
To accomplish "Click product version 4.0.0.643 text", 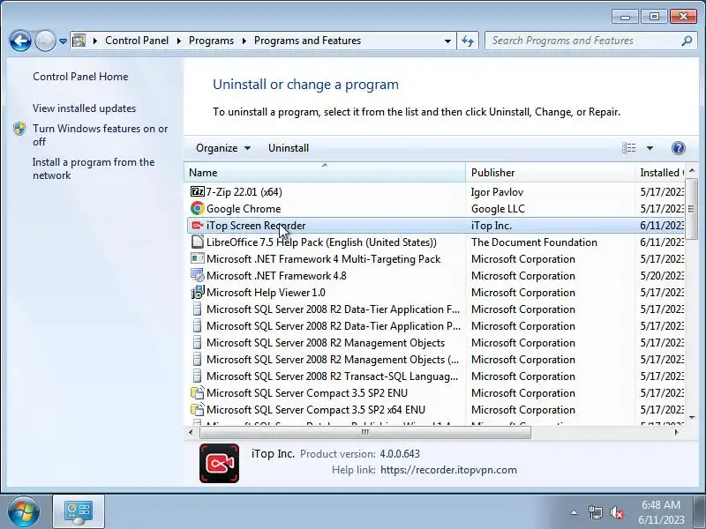I will click(400, 453).
